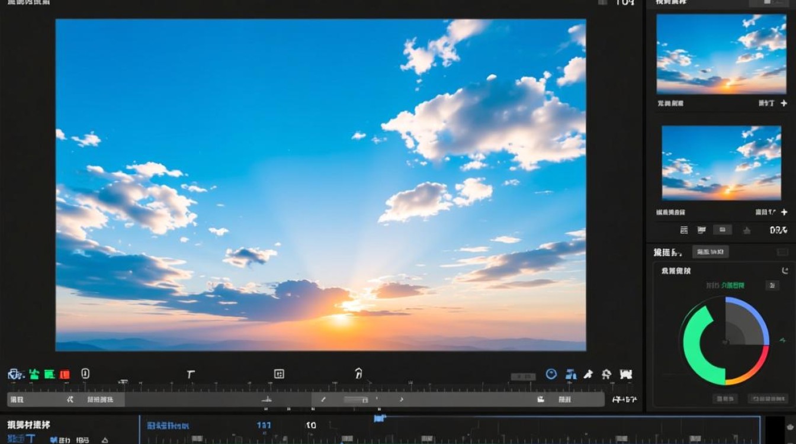Select the rounded rectangle icon after the red square
Screen dimensions: 796x444
[x=85, y=374]
